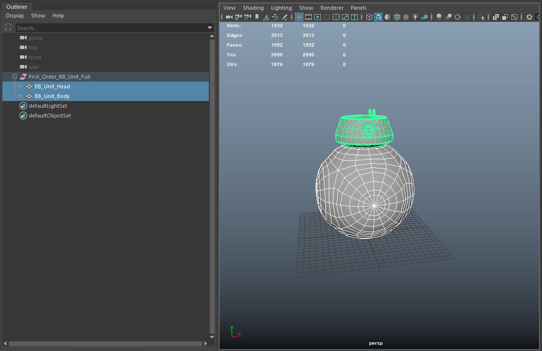This screenshot has height=351, width=542.
Task: Click the Use Default Material icon
Action: tap(388, 17)
